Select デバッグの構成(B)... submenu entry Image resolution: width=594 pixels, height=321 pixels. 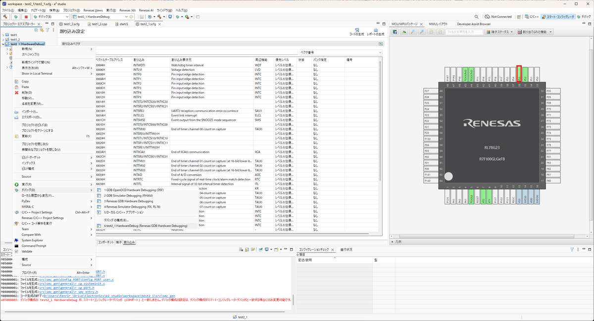(x=147, y=219)
